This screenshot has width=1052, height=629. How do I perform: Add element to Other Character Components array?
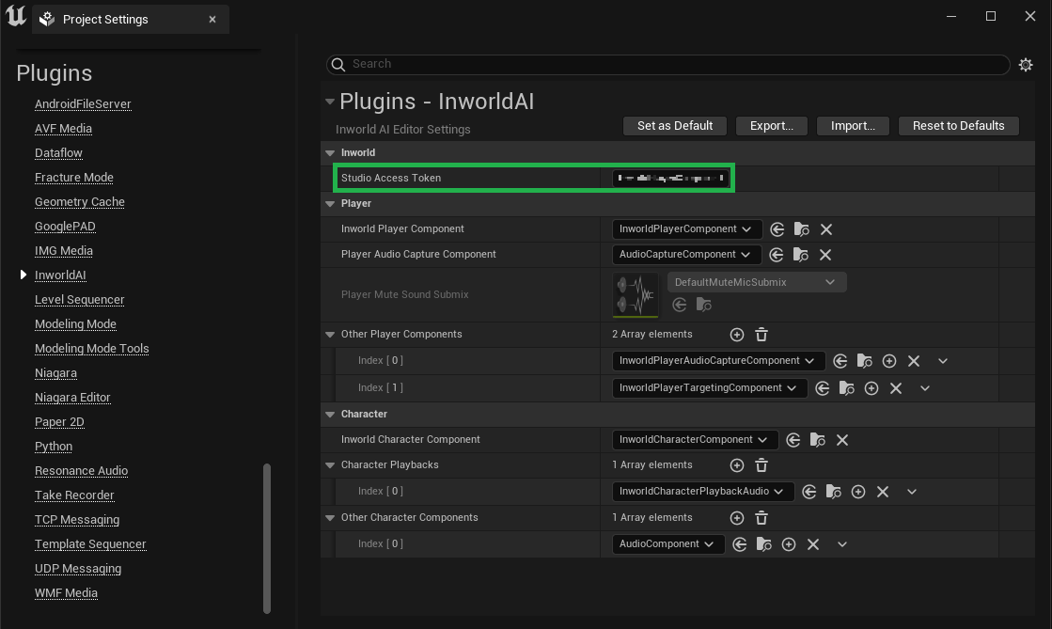pyautogui.click(x=737, y=518)
